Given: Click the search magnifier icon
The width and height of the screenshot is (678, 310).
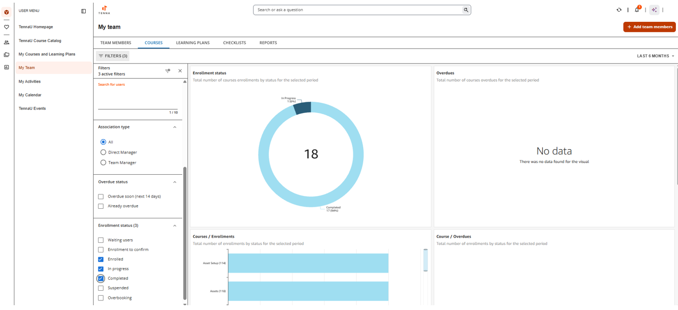Looking at the screenshot, I should 465,10.
